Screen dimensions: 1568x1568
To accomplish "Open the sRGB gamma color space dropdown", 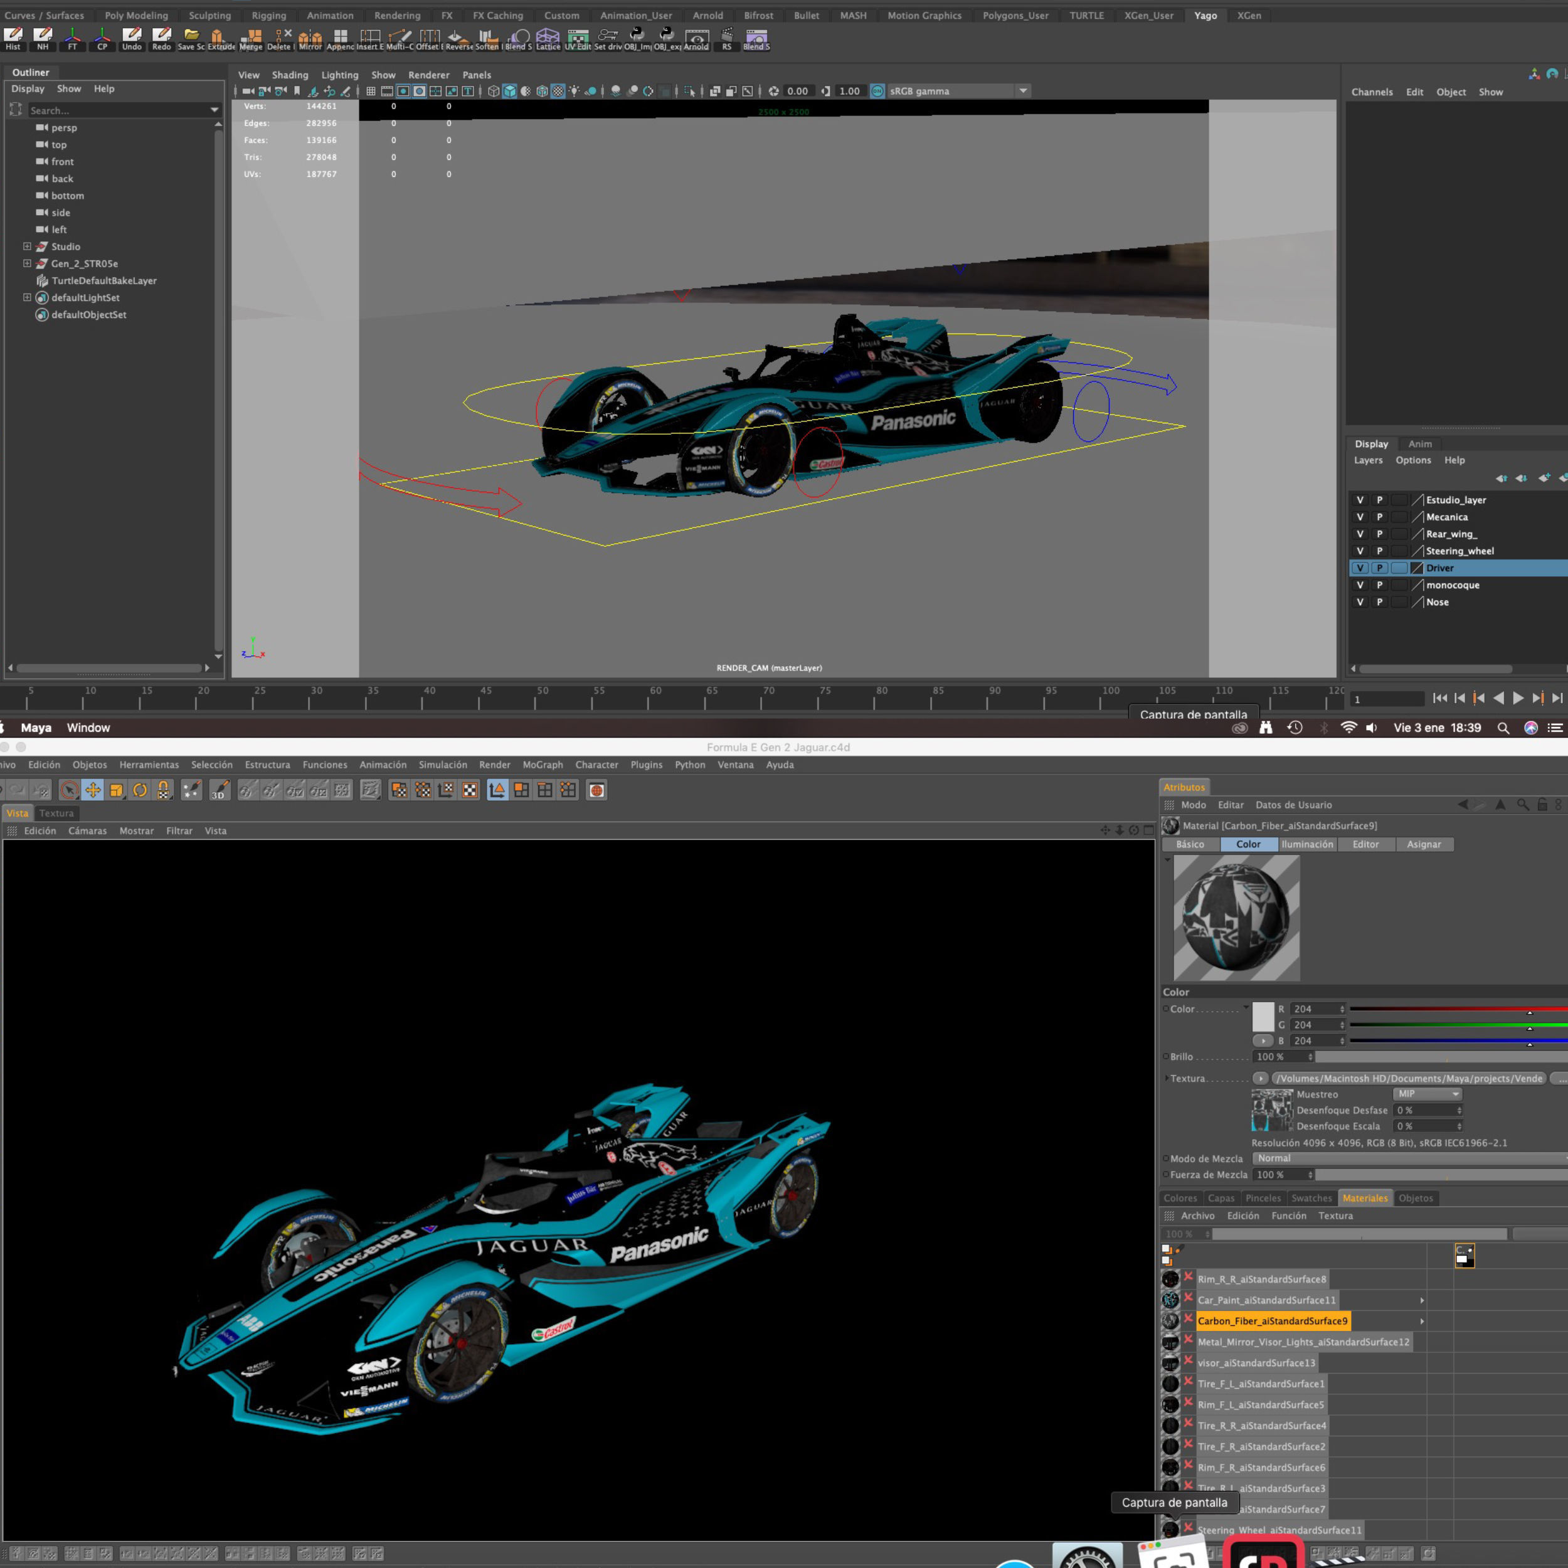I will 1024,91.
